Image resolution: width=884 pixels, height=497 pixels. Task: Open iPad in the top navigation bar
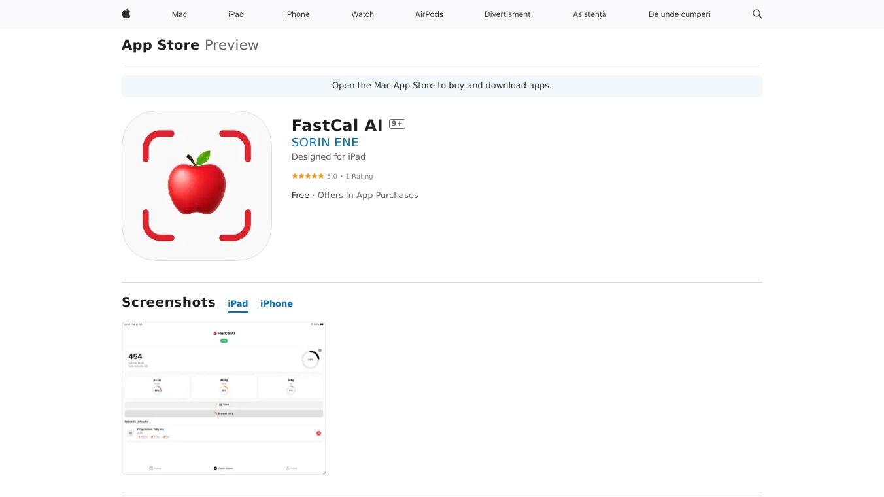coord(236,14)
